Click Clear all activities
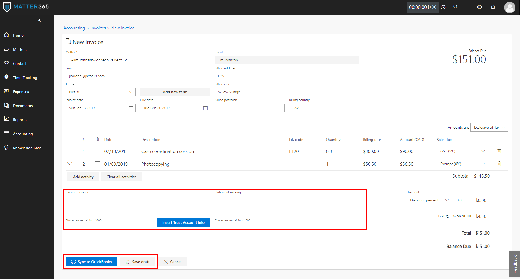This screenshot has width=520, height=279. point(122,177)
